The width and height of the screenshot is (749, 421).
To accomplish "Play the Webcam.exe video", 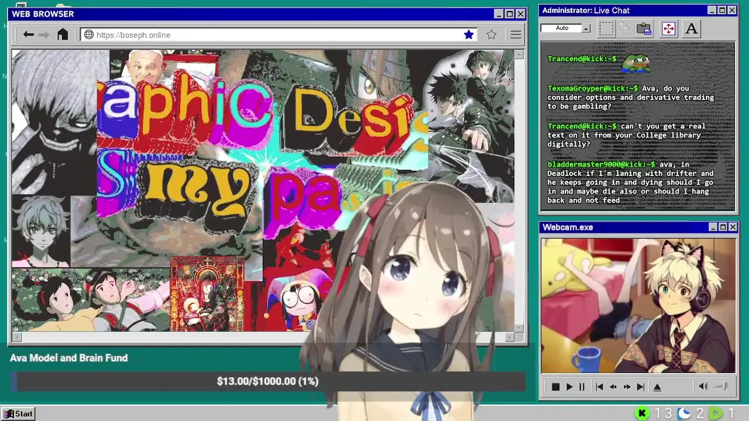I will pyautogui.click(x=569, y=387).
